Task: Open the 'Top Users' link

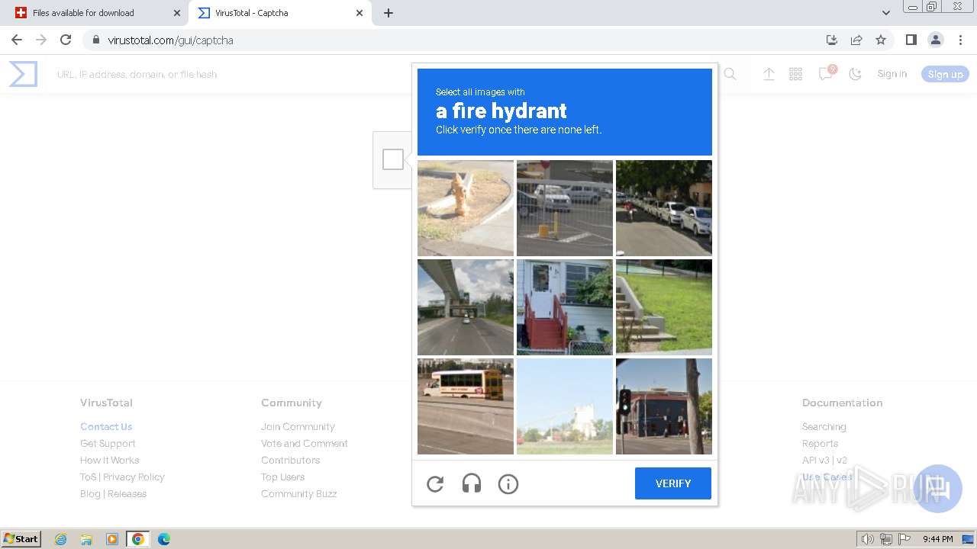Action: 282,477
